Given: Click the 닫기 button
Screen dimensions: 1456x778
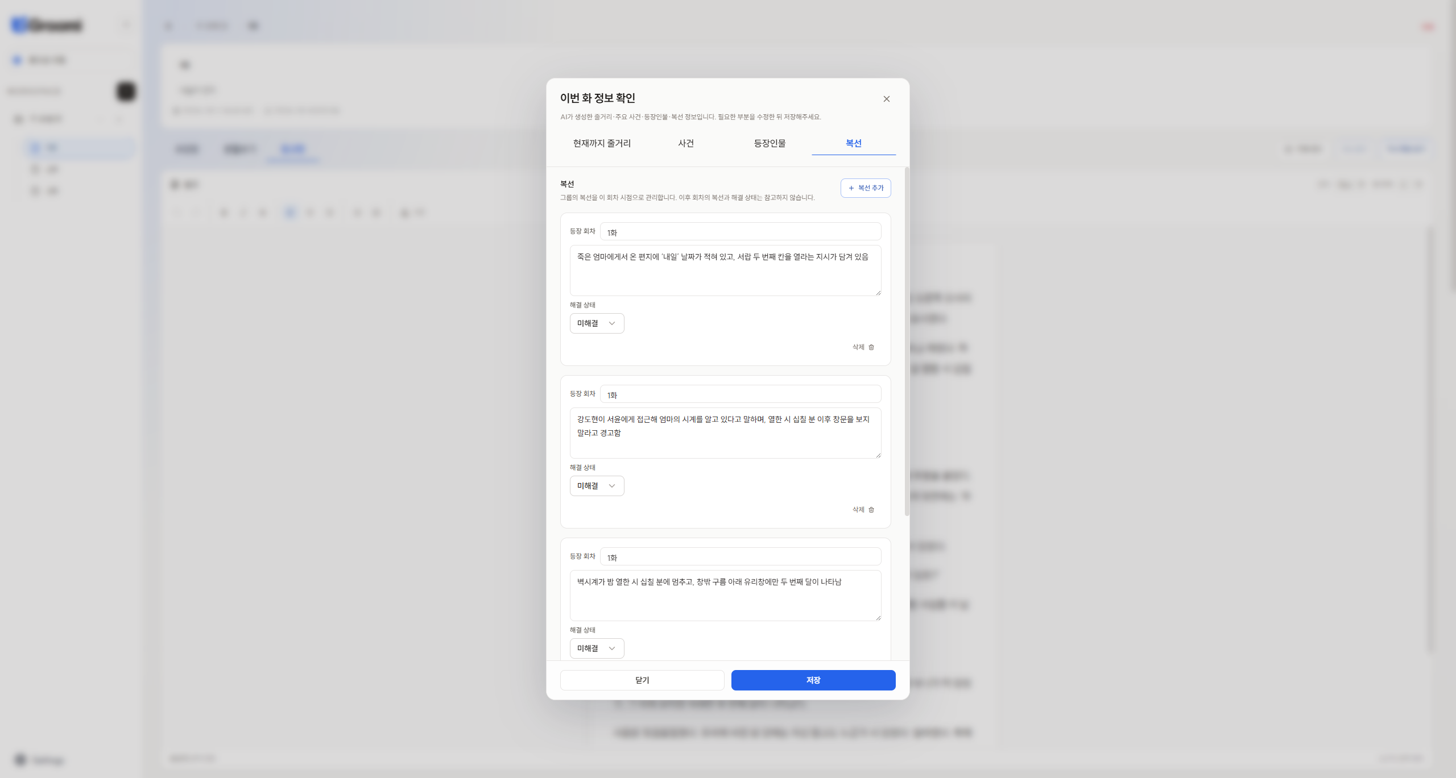Looking at the screenshot, I should 642,680.
